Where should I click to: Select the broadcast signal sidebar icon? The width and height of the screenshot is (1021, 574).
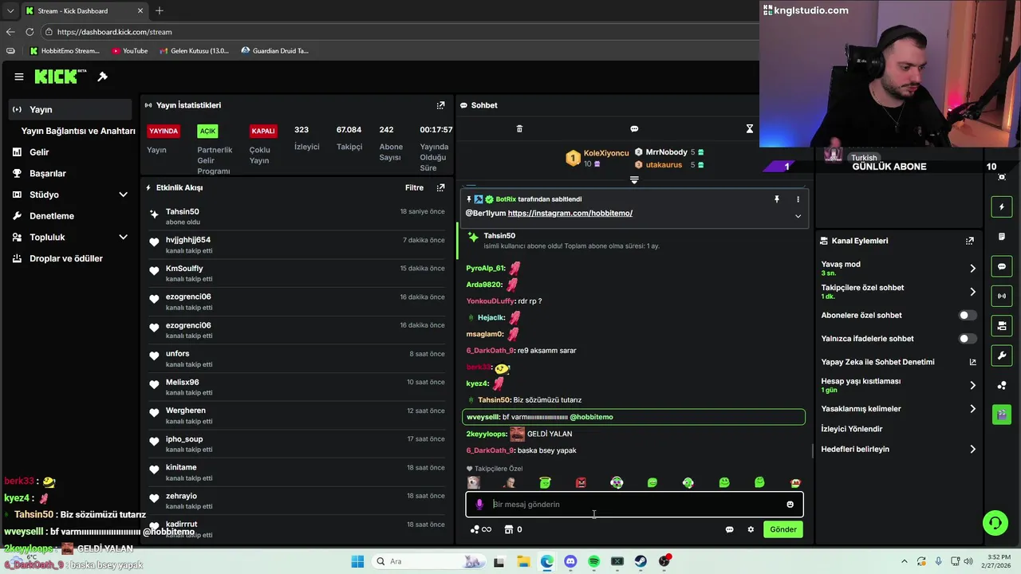pos(1002,296)
